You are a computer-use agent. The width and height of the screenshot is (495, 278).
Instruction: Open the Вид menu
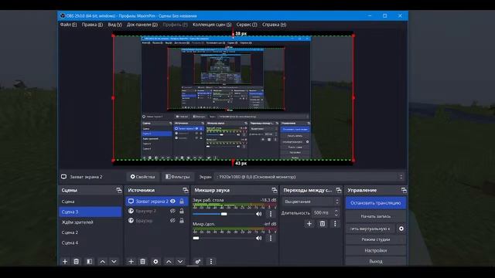coord(115,25)
